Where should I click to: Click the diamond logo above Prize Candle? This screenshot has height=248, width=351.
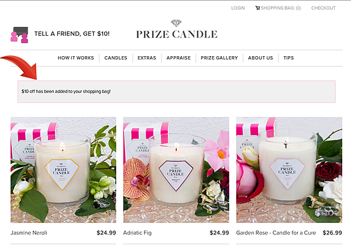[x=176, y=23]
